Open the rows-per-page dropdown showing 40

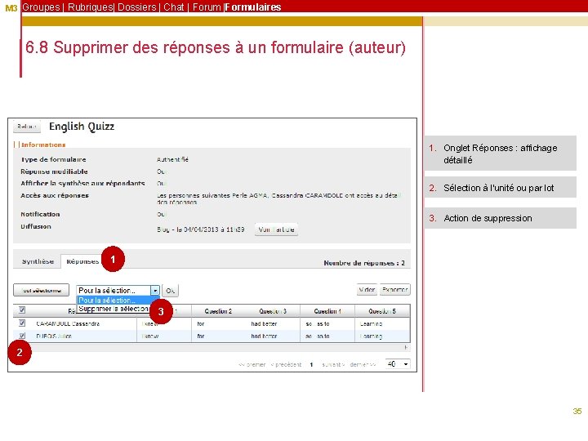pyautogui.click(x=398, y=363)
